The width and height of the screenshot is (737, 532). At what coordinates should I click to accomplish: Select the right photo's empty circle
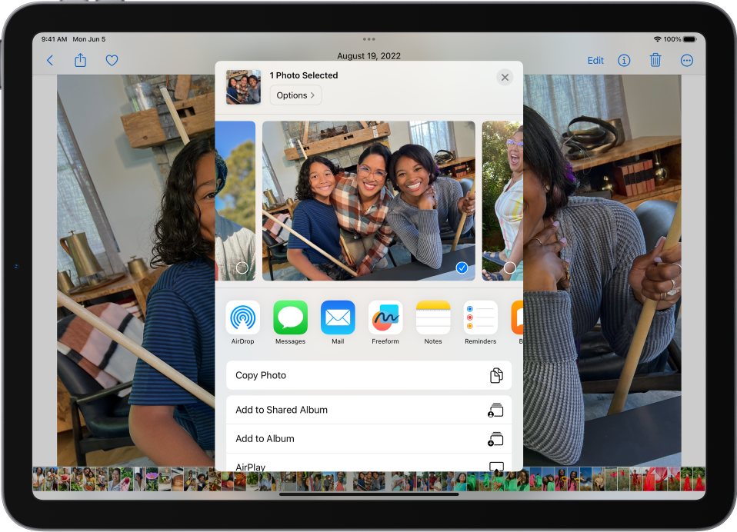[x=509, y=268]
